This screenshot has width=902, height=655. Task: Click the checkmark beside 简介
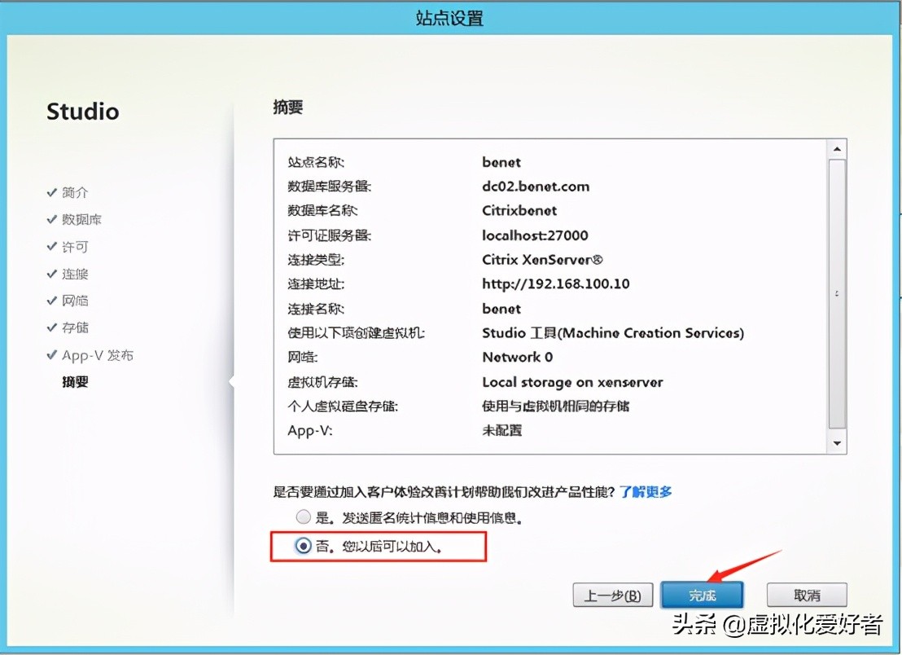(52, 192)
